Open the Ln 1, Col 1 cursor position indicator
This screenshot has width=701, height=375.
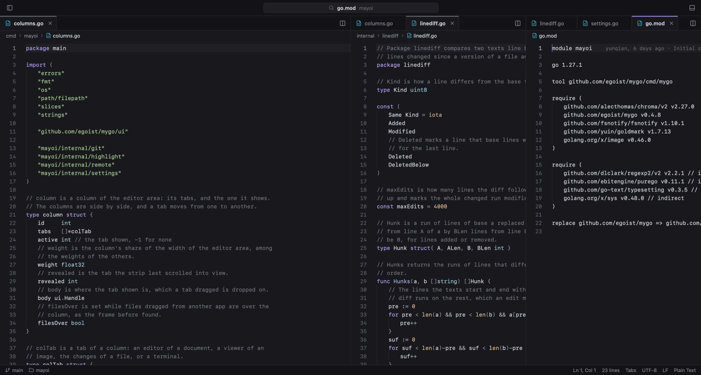coord(584,370)
